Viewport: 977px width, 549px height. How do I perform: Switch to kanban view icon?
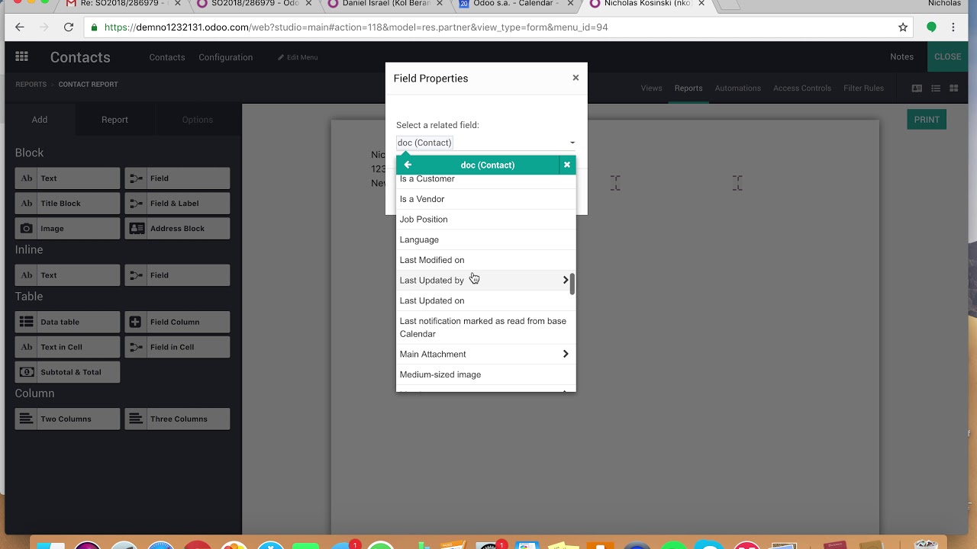click(x=953, y=88)
